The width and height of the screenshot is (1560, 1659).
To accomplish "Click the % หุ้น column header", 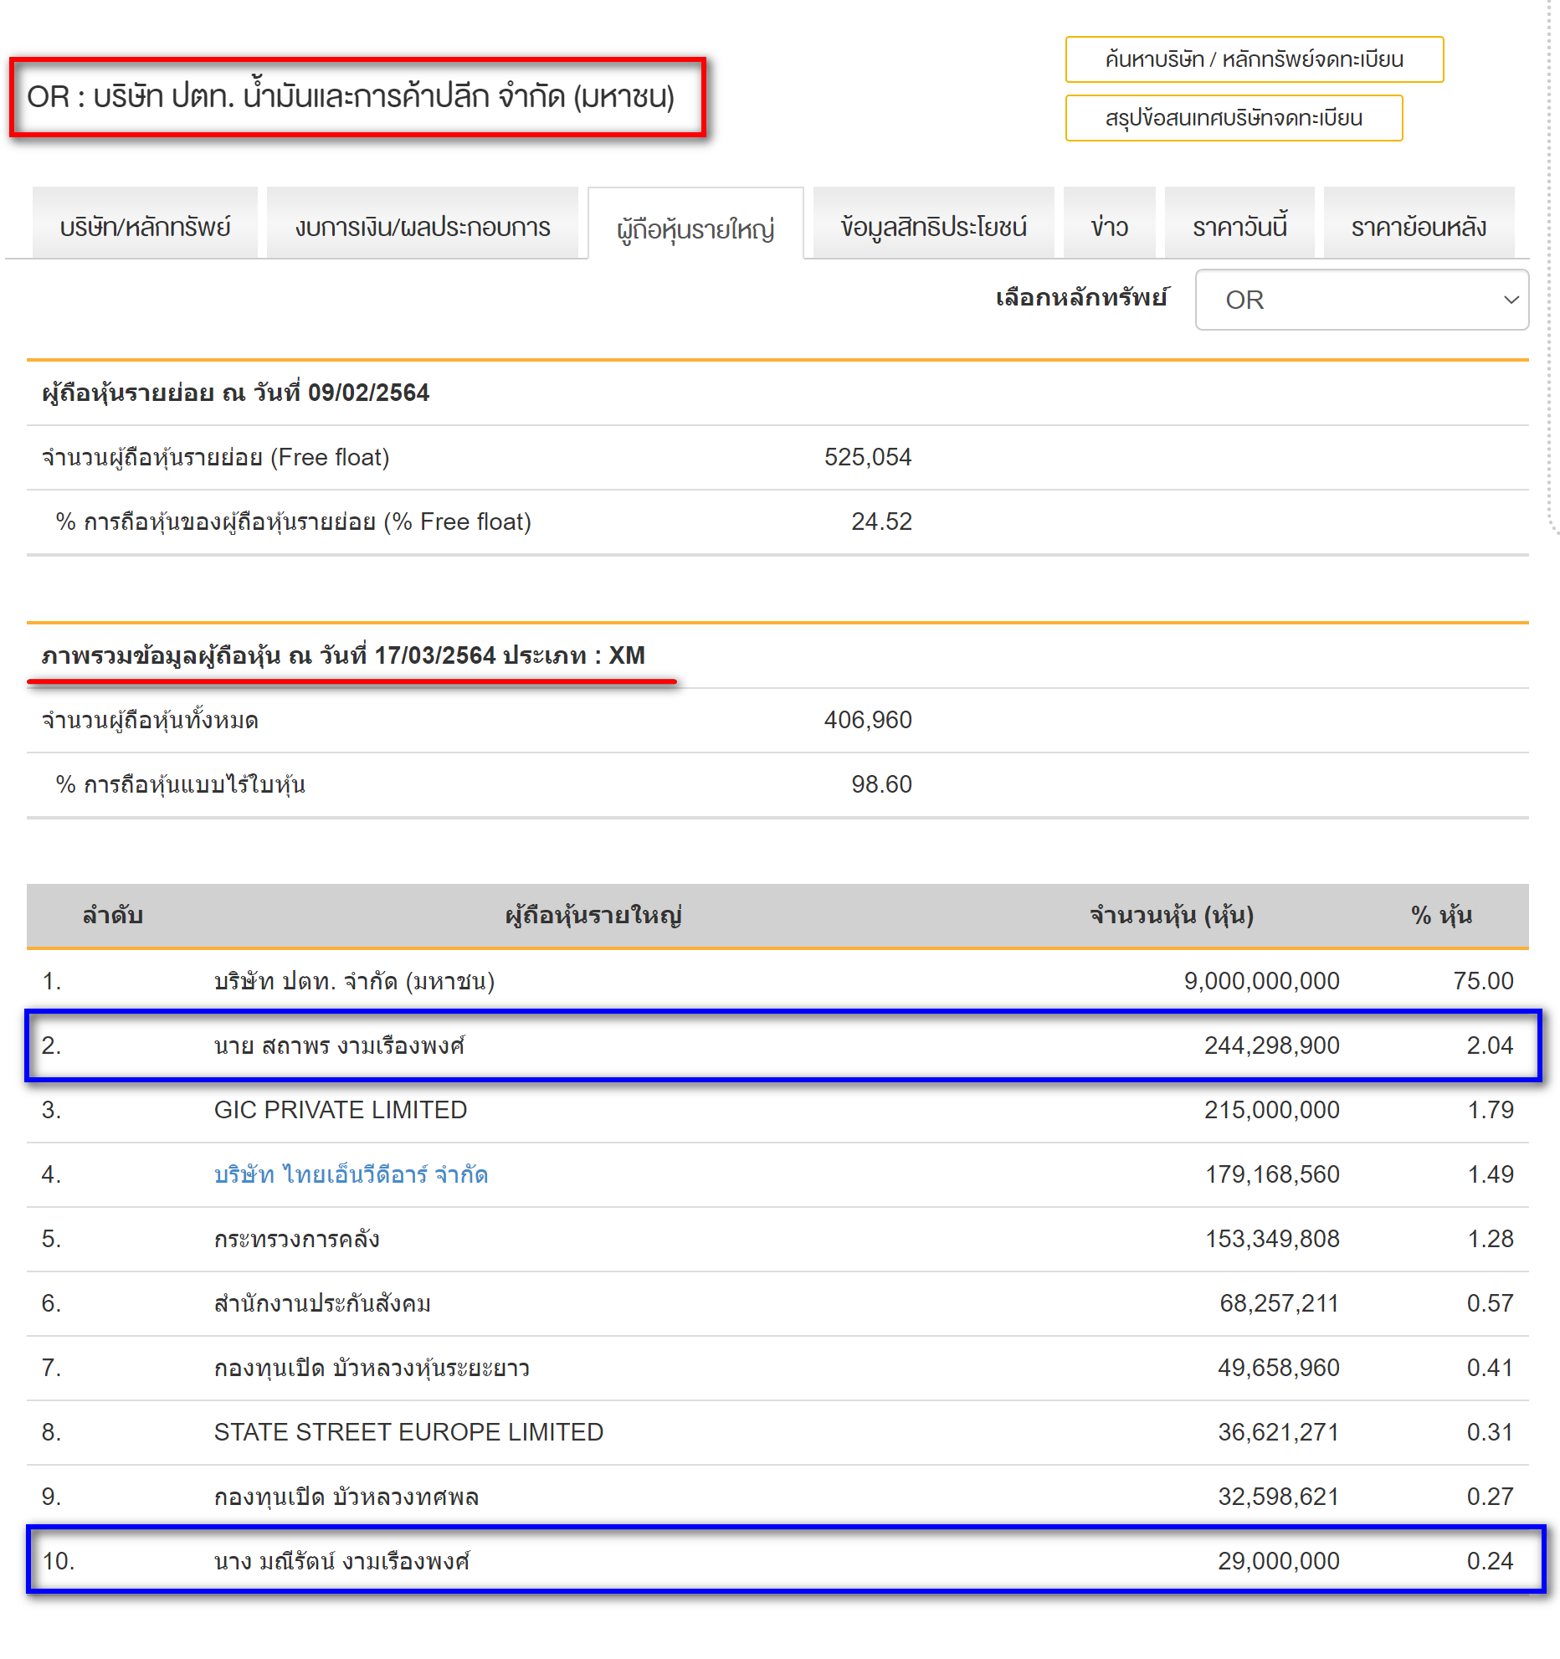I will 1441,915.
